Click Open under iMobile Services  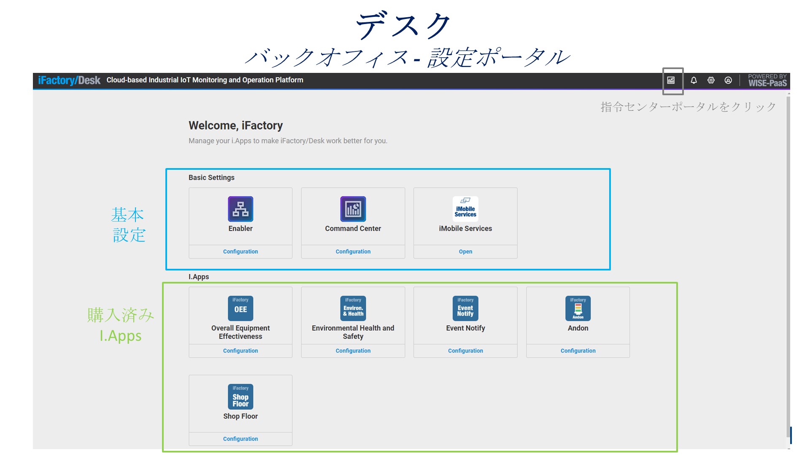(465, 252)
